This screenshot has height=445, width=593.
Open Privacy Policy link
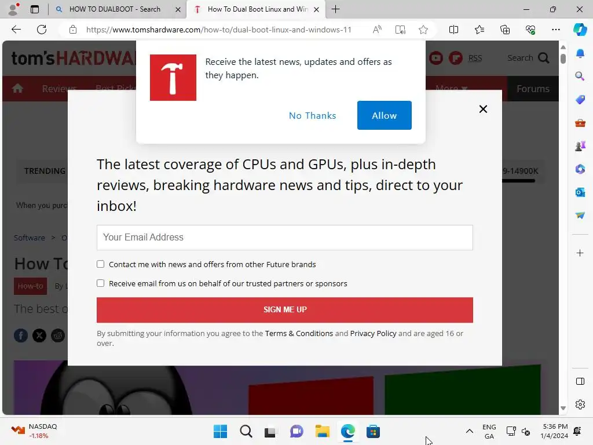pyautogui.click(x=373, y=333)
